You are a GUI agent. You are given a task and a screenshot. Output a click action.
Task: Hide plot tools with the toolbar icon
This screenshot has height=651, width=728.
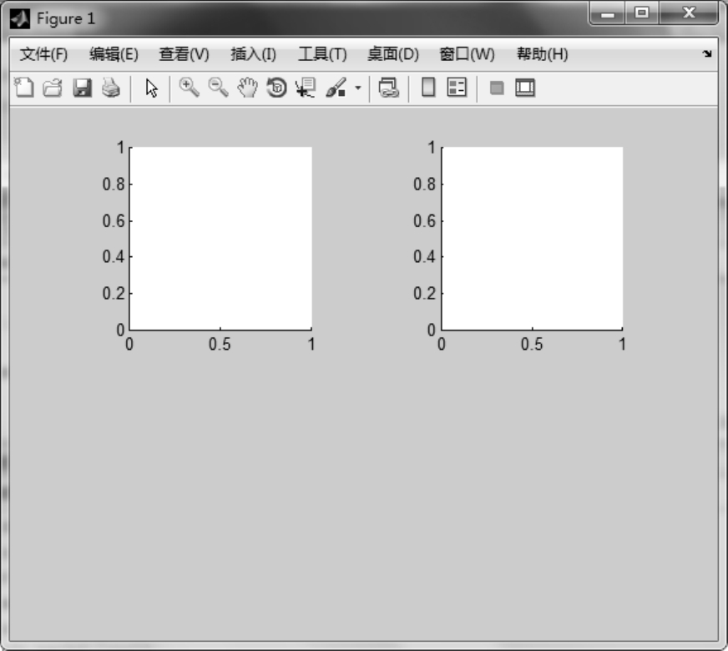pyautogui.click(x=497, y=88)
